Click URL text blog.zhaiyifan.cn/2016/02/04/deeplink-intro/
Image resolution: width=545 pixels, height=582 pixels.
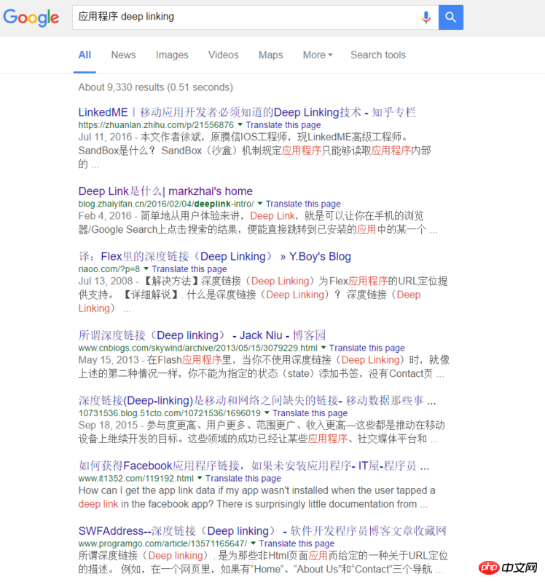tap(166, 204)
